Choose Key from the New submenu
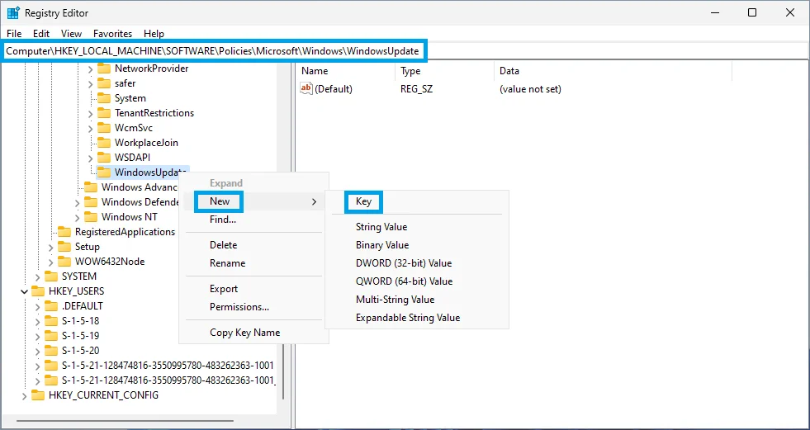 click(x=363, y=201)
